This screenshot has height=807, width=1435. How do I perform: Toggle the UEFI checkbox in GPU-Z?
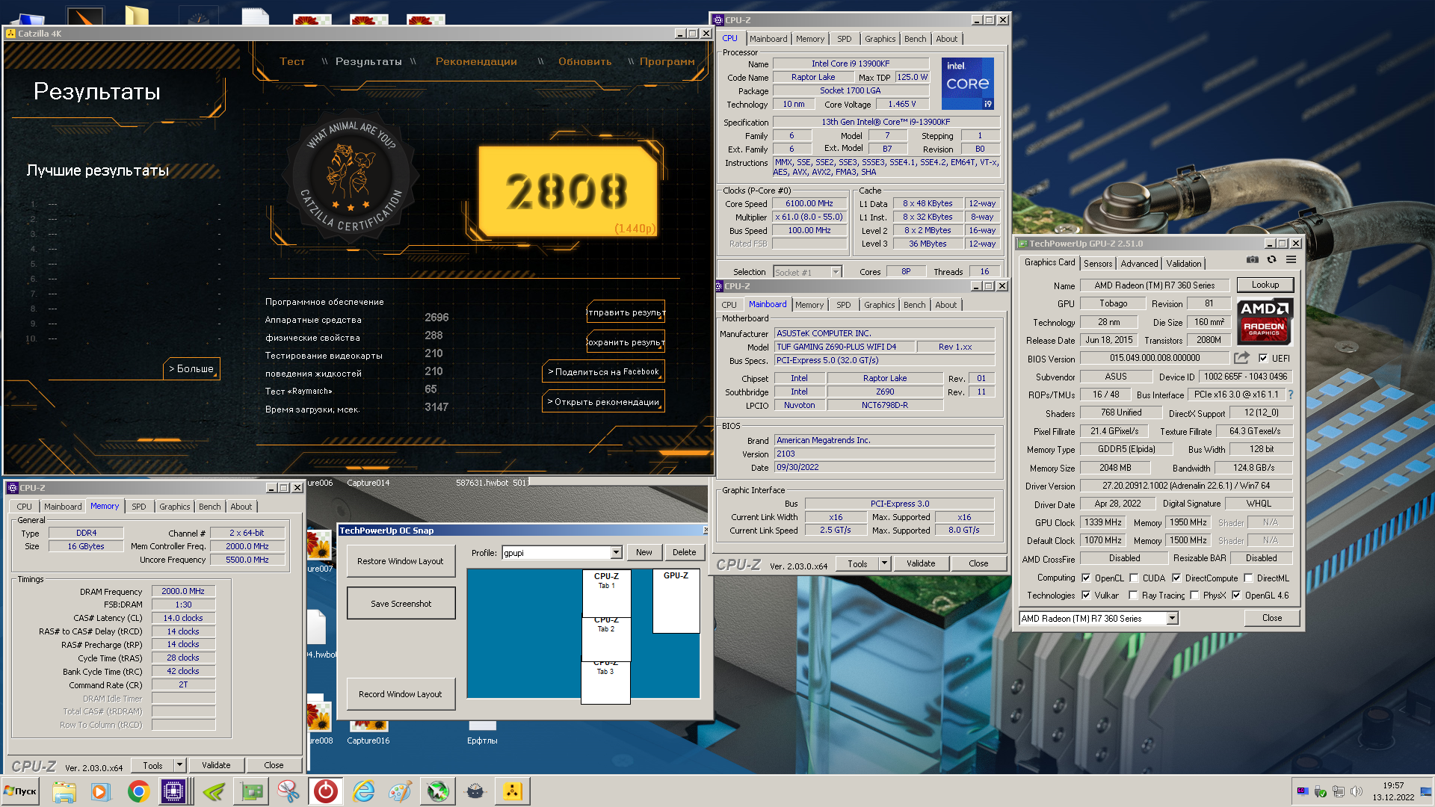pos(1263,358)
